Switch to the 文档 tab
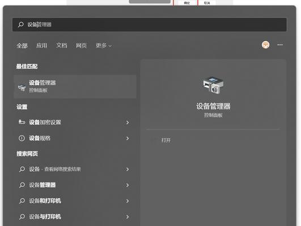The width and height of the screenshot is (301, 226). tap(62, 46)
